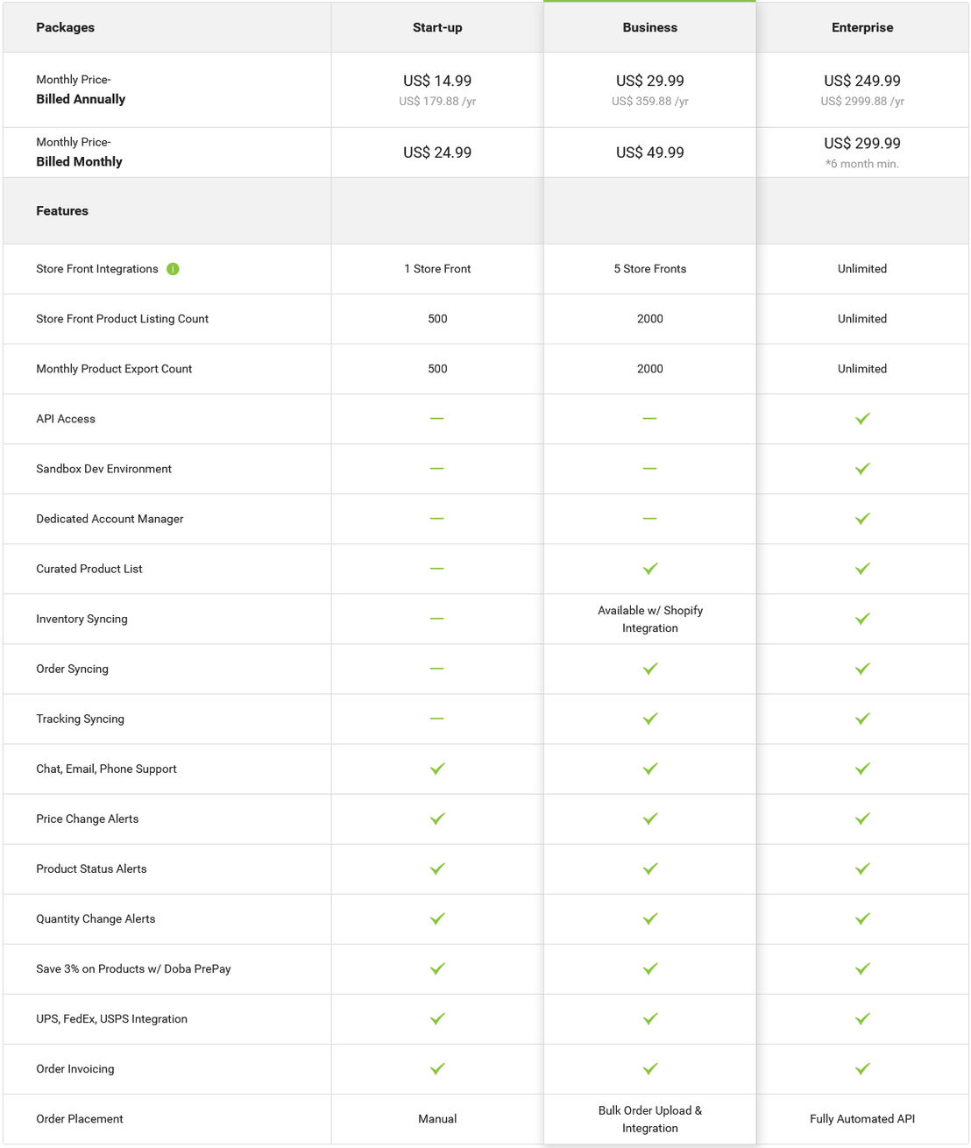Click the "*6 month min." note

(x=862, y=164)
